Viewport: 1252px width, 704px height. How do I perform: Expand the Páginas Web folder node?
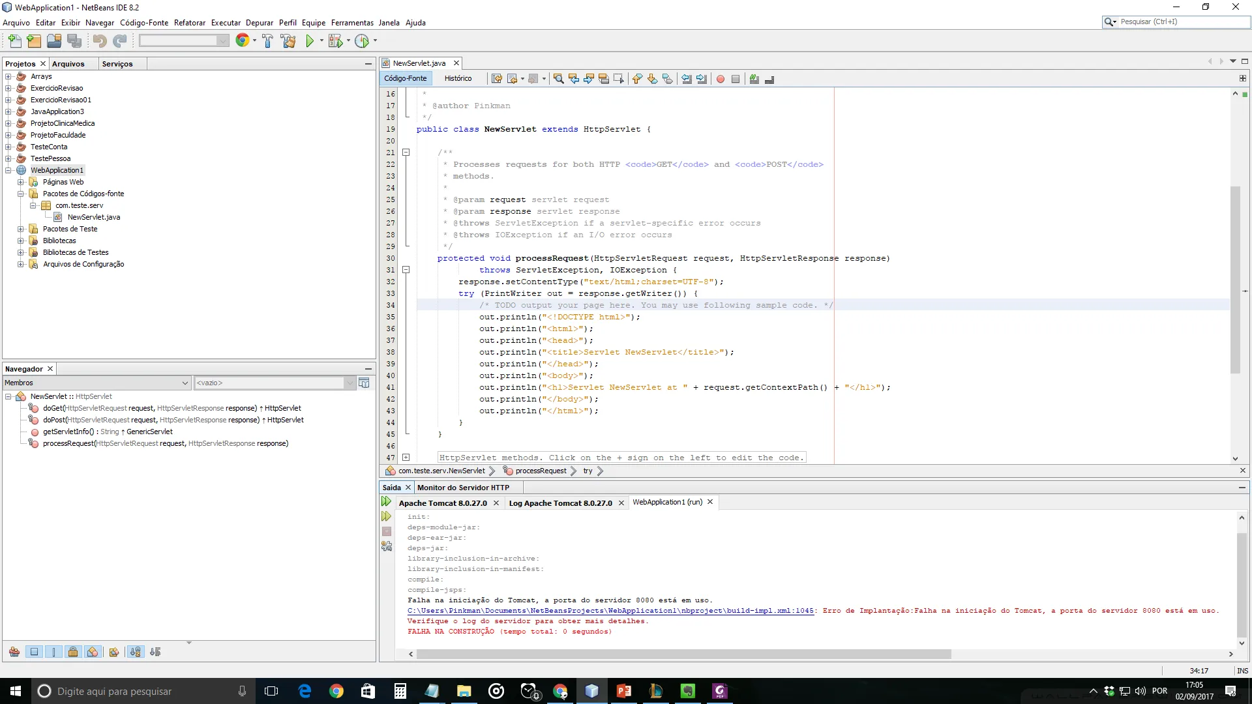click(x=20, y=182)
